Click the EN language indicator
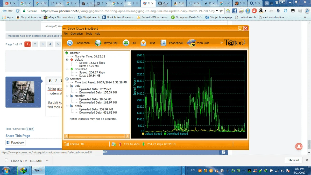311x175 pixels. click(193, 170)
